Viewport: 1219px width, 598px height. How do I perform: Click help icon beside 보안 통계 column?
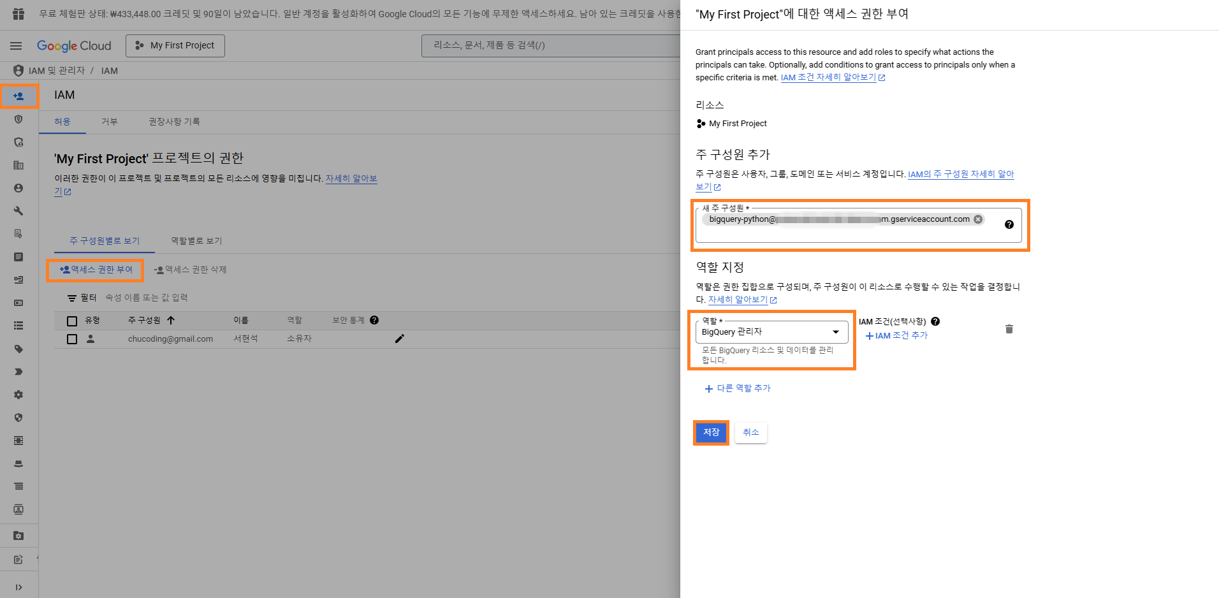(374, 320)
